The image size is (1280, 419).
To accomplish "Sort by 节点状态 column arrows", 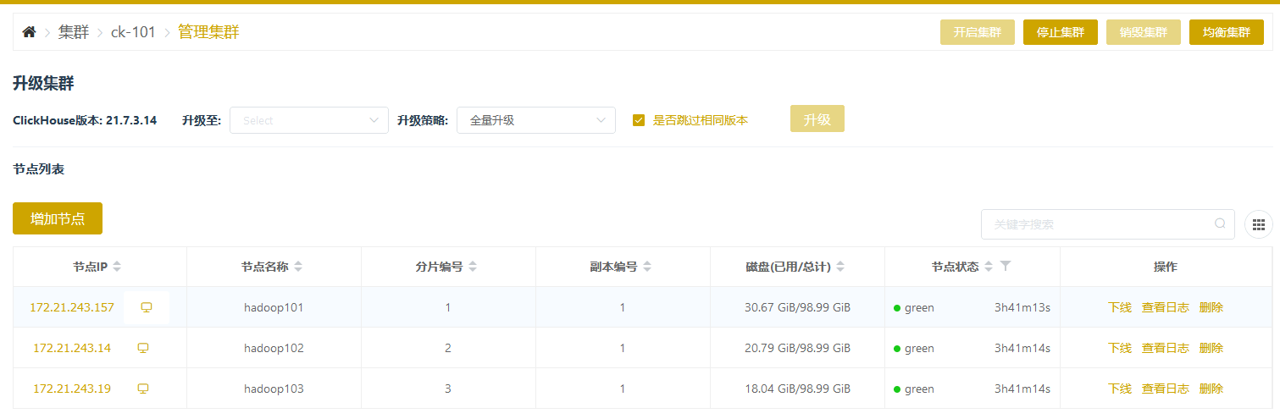I will (988, 267).
